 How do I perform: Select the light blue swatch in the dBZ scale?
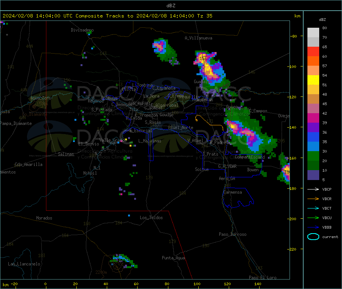point(313,147)
